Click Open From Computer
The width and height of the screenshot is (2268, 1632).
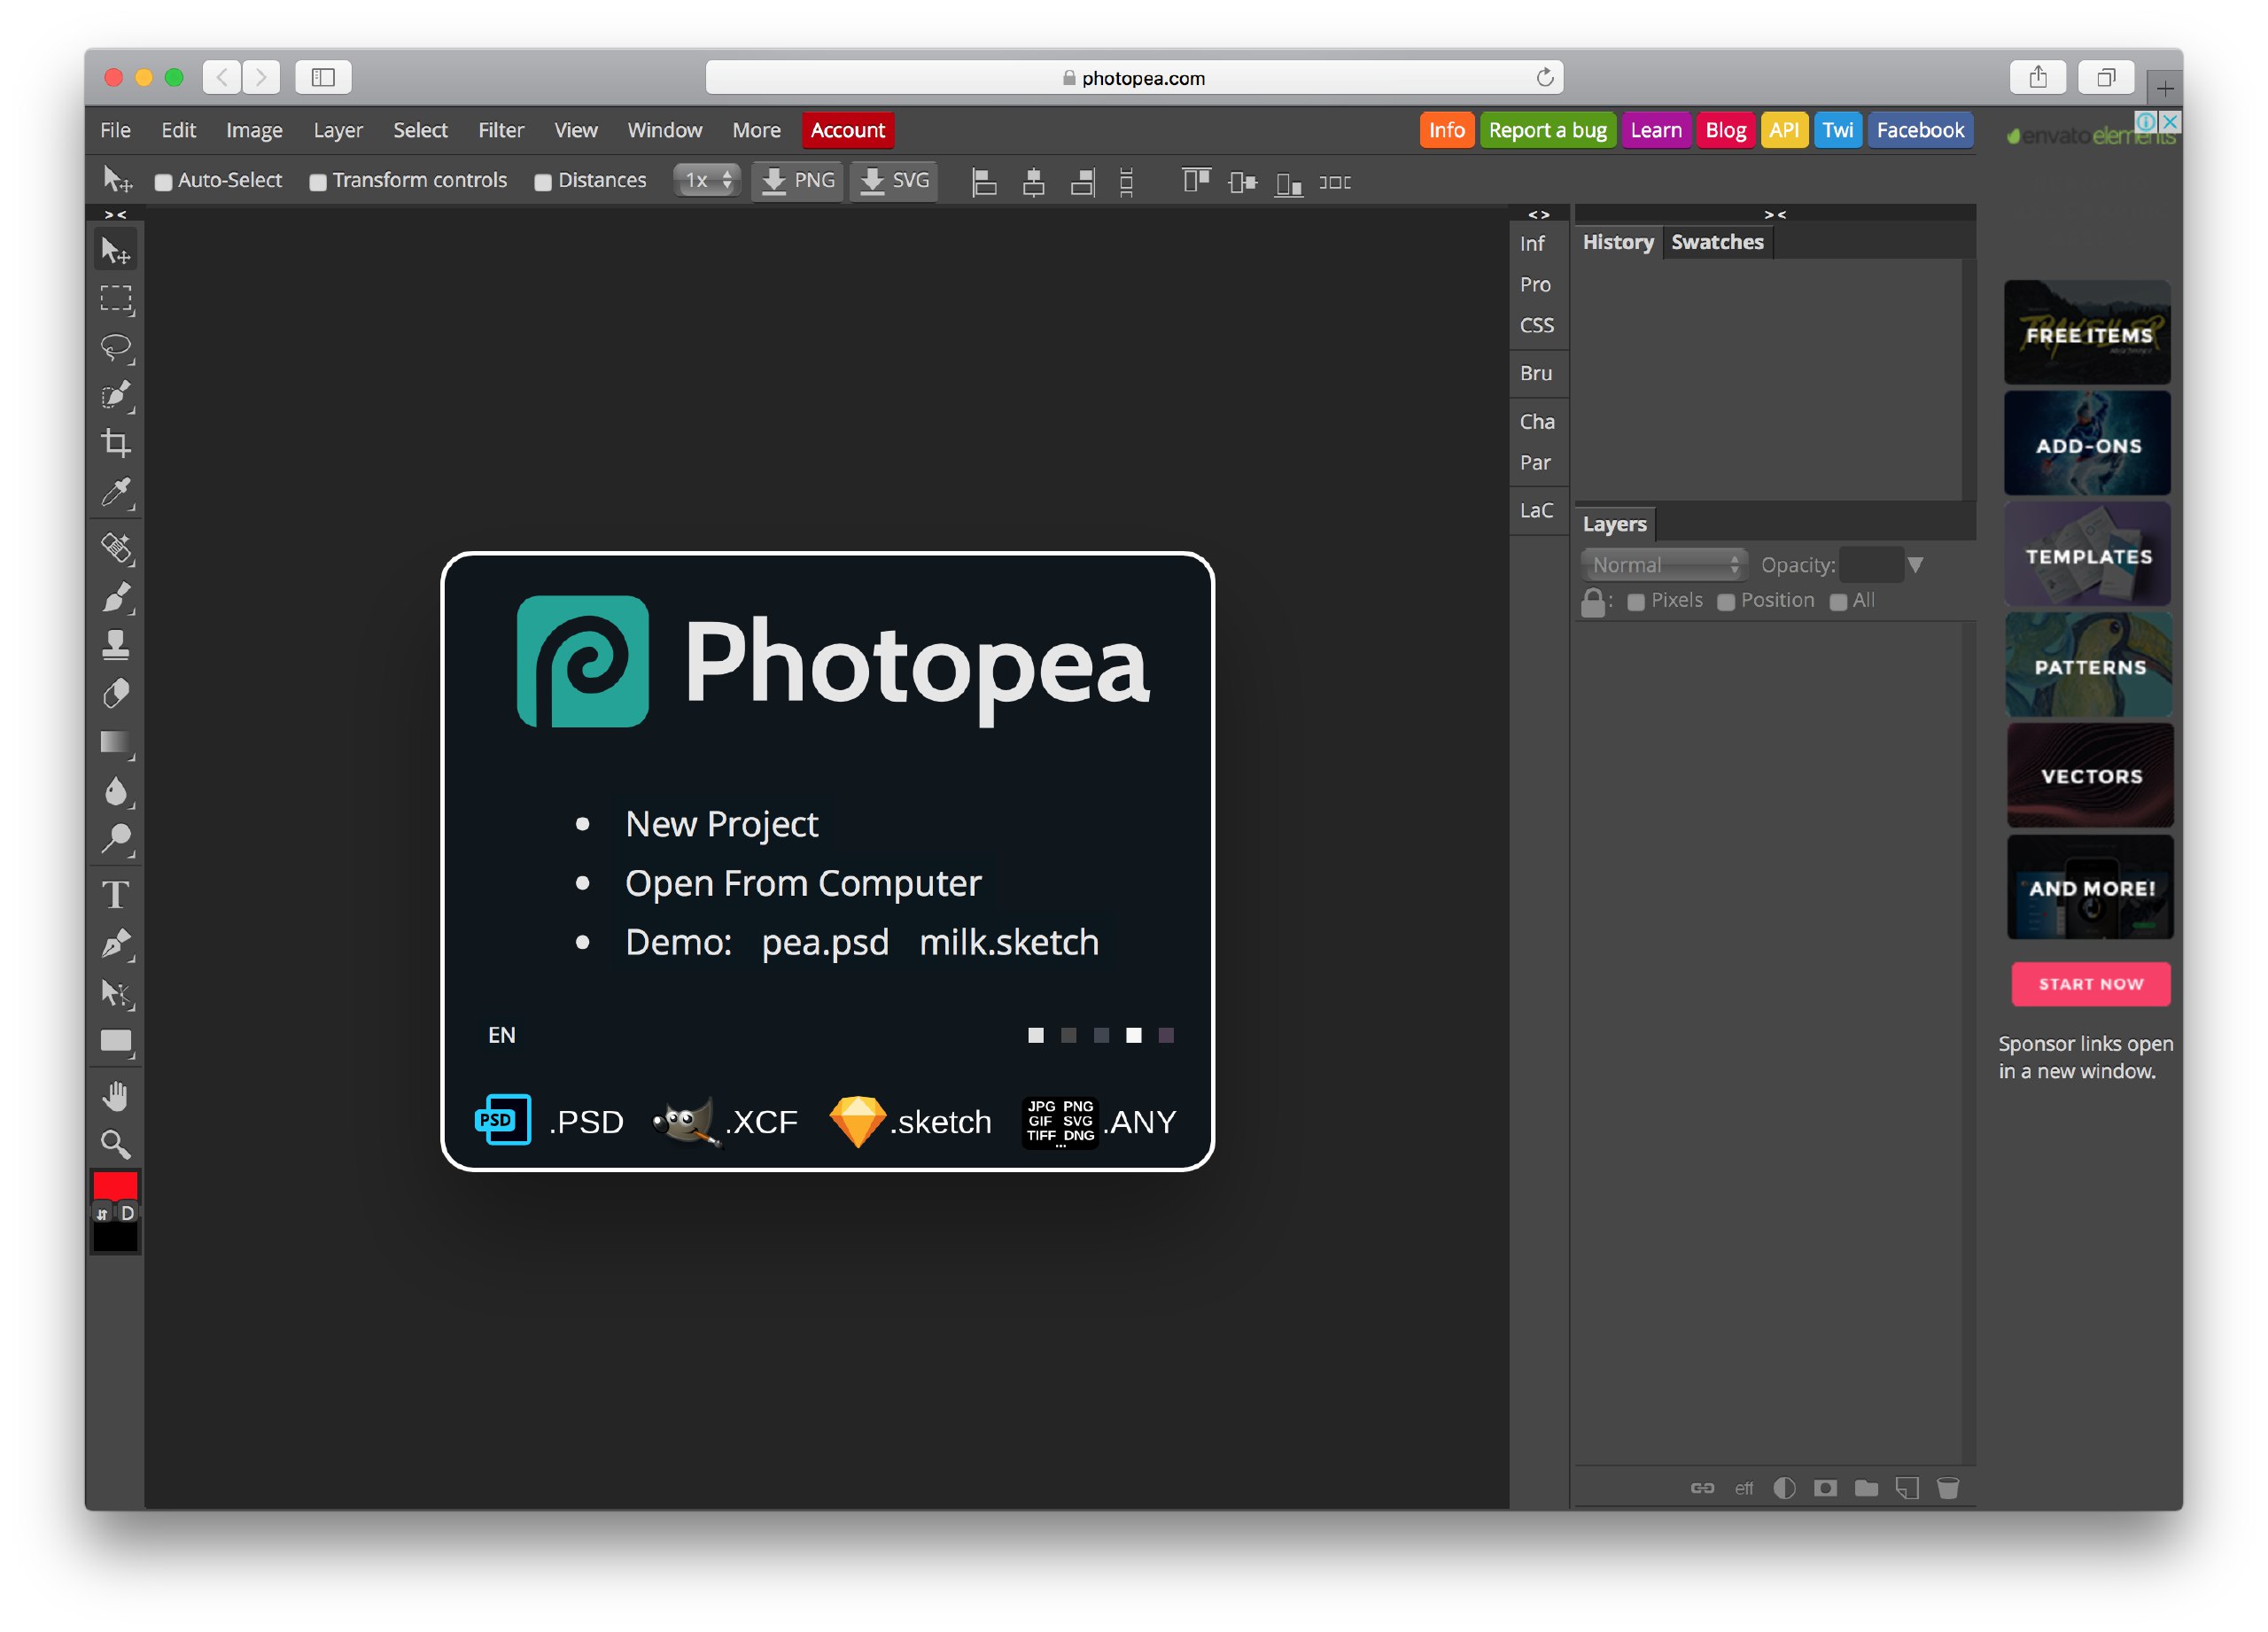[803, 883]
